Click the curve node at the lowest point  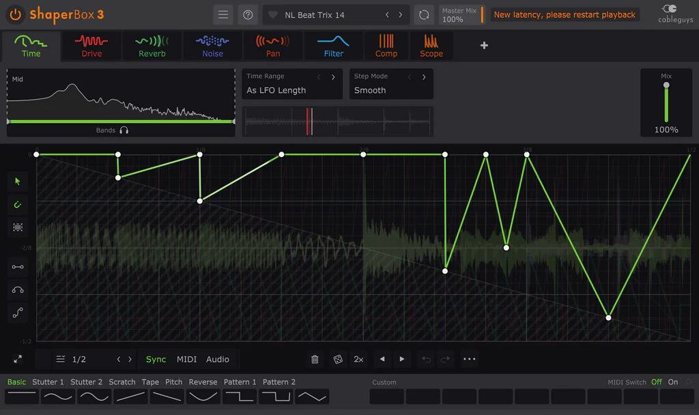click(x=608, y=318)
